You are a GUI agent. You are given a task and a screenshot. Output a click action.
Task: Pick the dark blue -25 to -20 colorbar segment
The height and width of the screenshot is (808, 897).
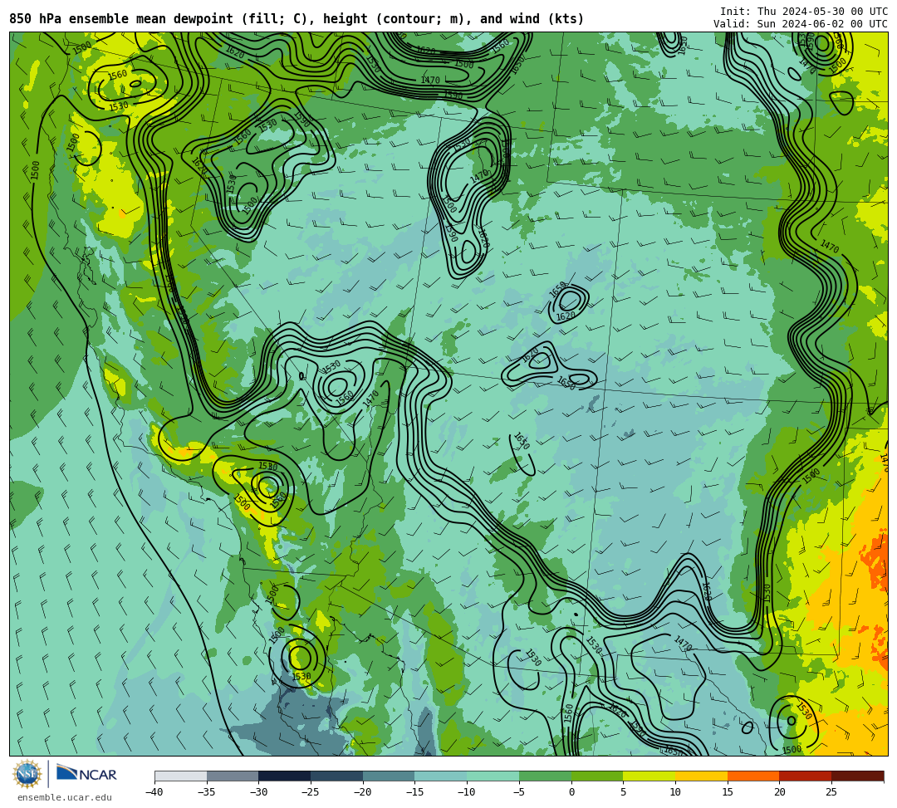pos(337,776)
